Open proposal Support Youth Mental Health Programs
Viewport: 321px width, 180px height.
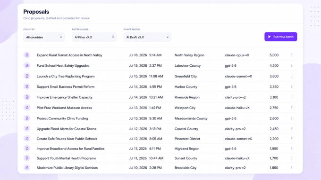click(x=66, y=158)
